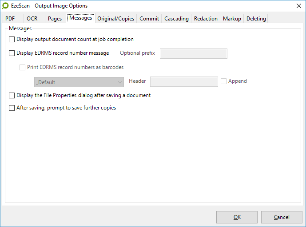
Task: Check Display the File Properties dialog option
Action: (12, 96)
